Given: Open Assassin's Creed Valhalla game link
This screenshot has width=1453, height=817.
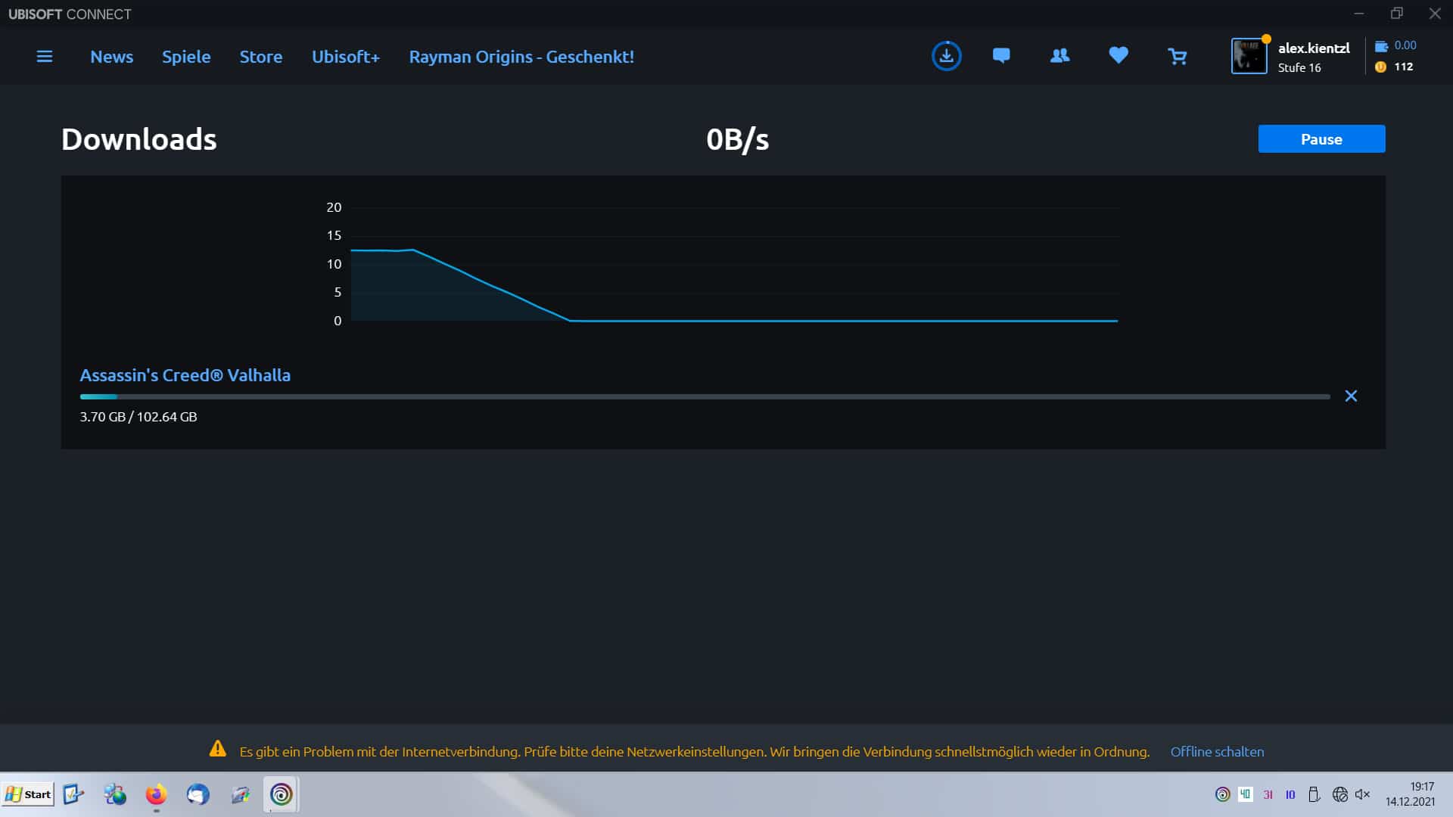Looking at the screenshot, I should (x=185, y=375).
